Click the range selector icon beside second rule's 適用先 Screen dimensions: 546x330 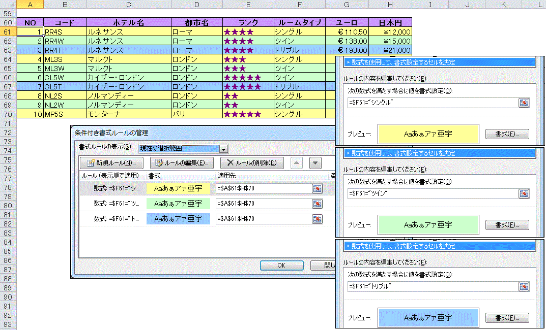(x=318, y=203)
